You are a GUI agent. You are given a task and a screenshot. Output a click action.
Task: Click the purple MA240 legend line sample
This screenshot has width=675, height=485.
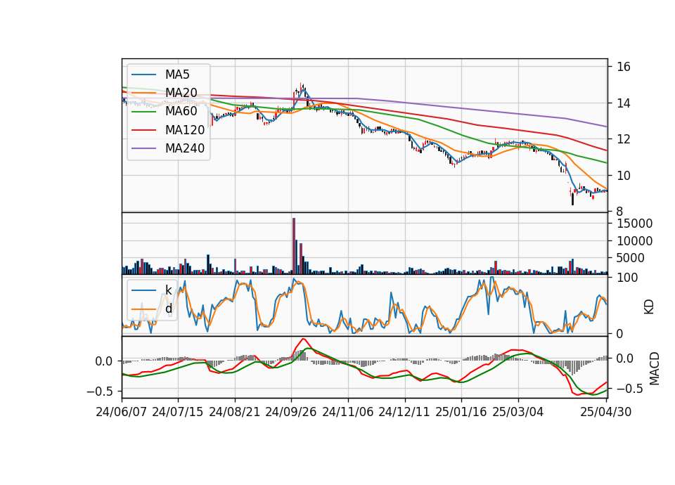coord(143,148)
